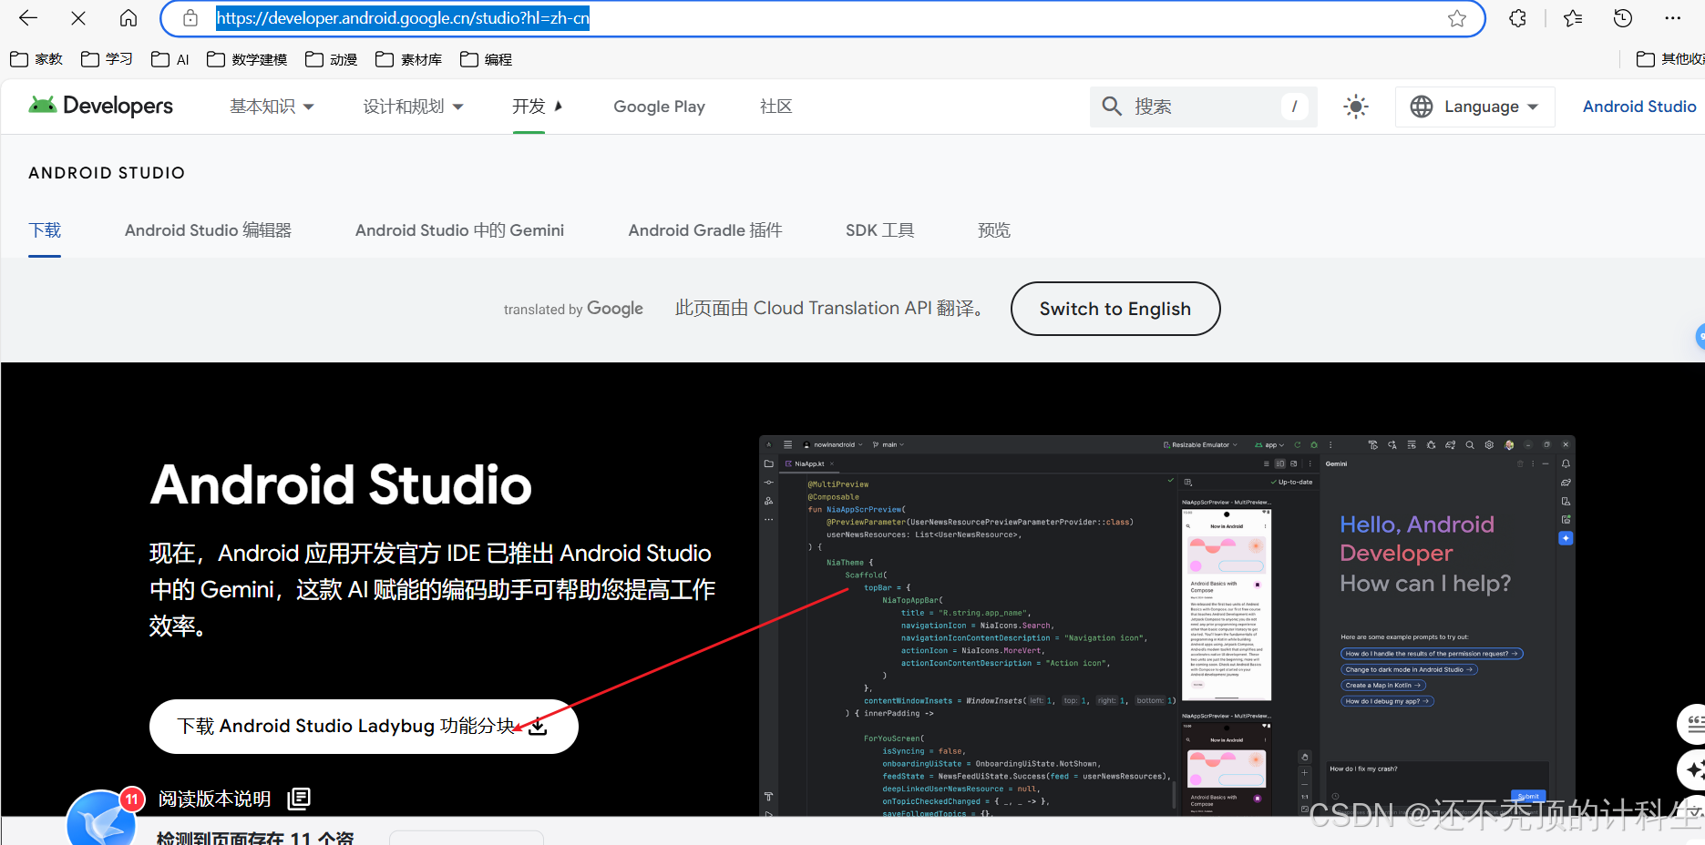1705x845 pixels.
Task: Select the Android Studio 编辑器 tab
Action: pyautogui.click(x=208, y=230)
